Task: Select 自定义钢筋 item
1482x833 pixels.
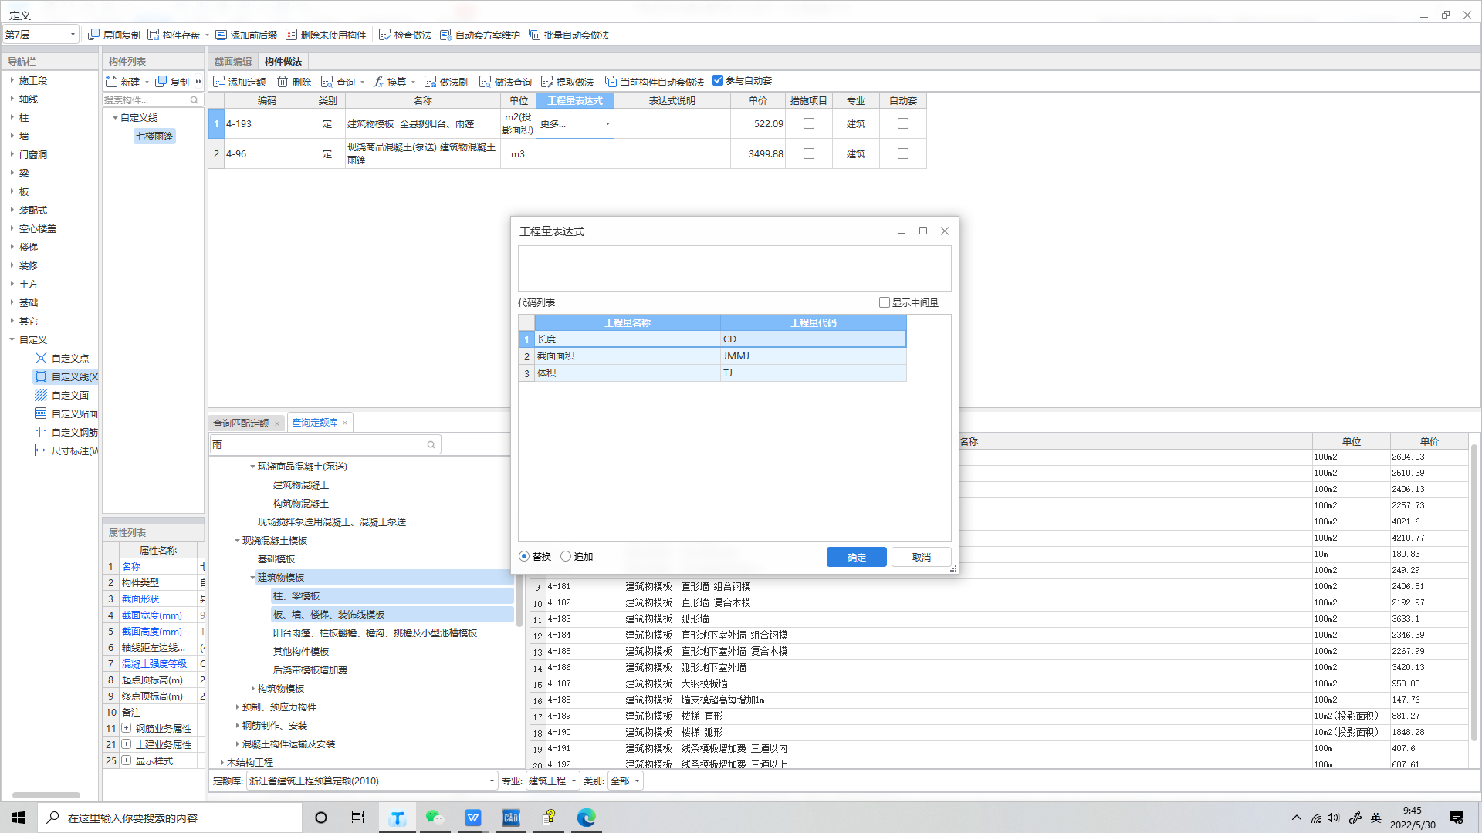Action: pos(67,433)
